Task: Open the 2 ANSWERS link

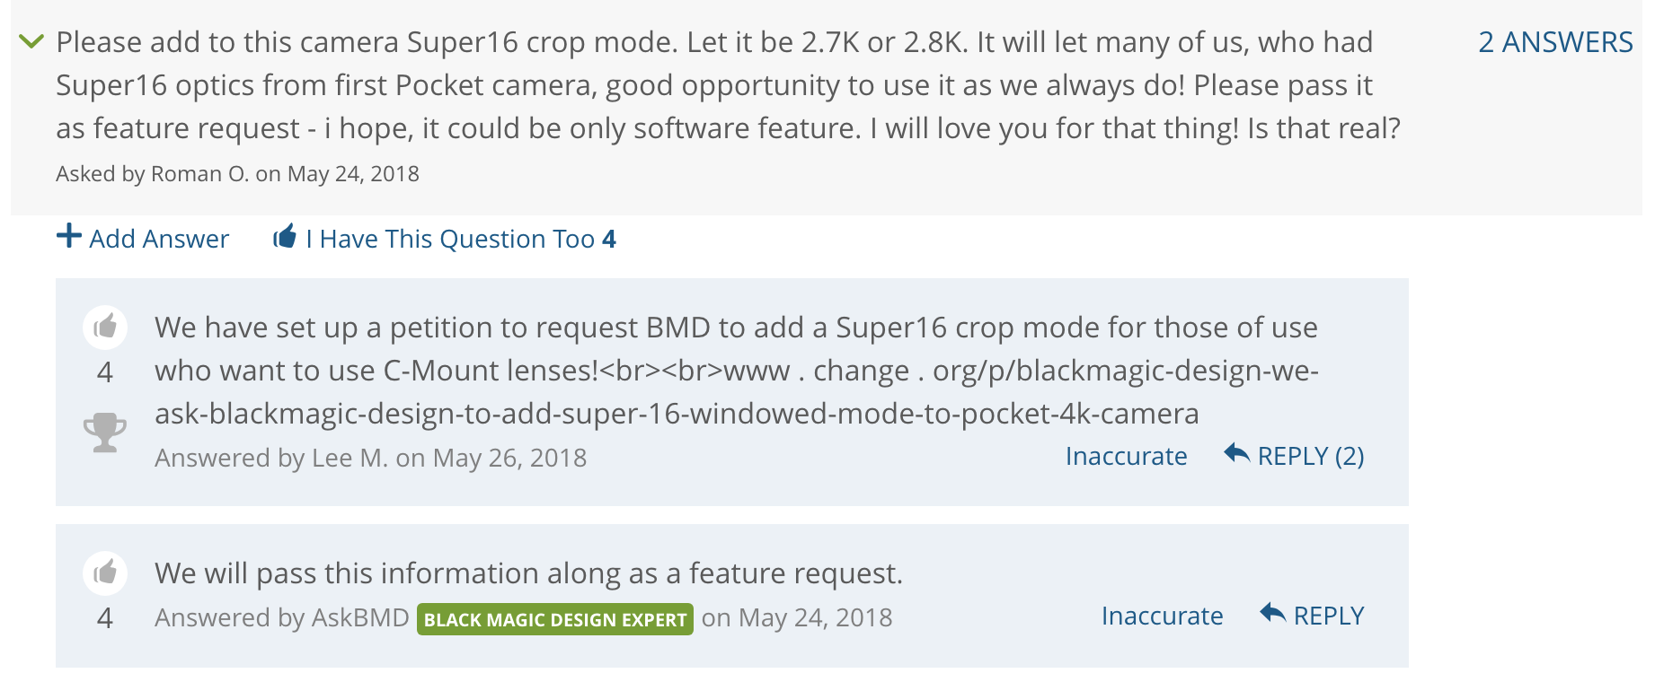Action: point(1555,42)
